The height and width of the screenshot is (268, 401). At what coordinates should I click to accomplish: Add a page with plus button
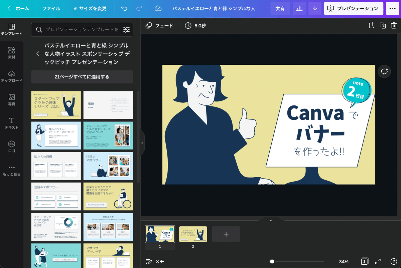pyautogui.click(x=226, y=234)
